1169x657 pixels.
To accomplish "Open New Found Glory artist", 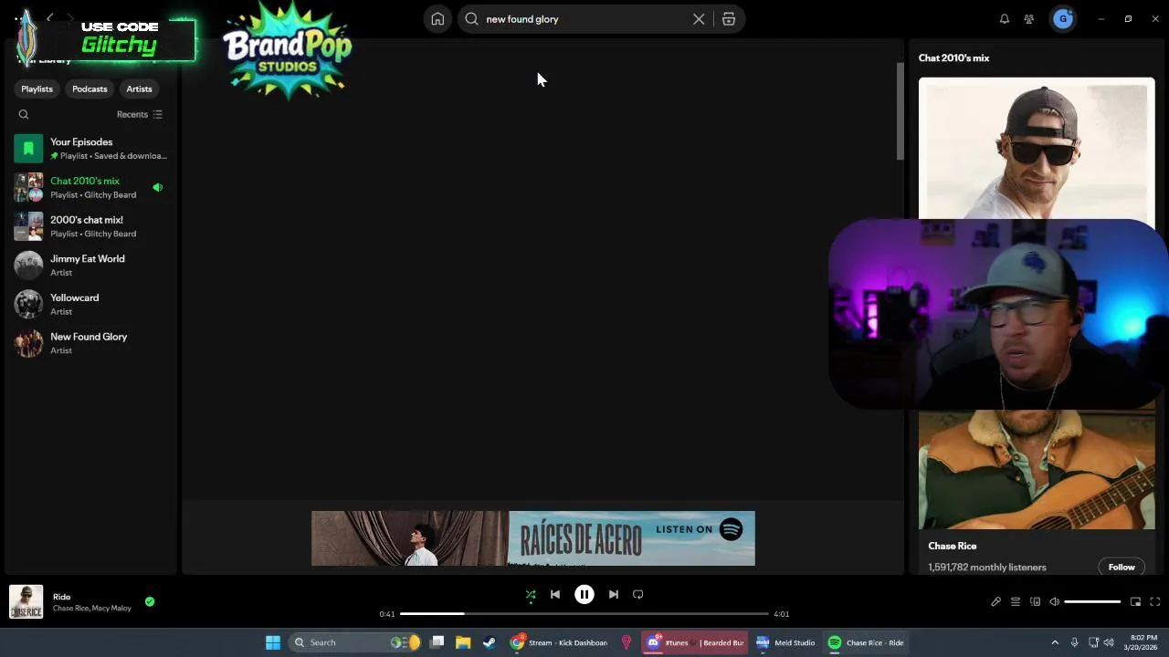I will [x=91, y=343].
